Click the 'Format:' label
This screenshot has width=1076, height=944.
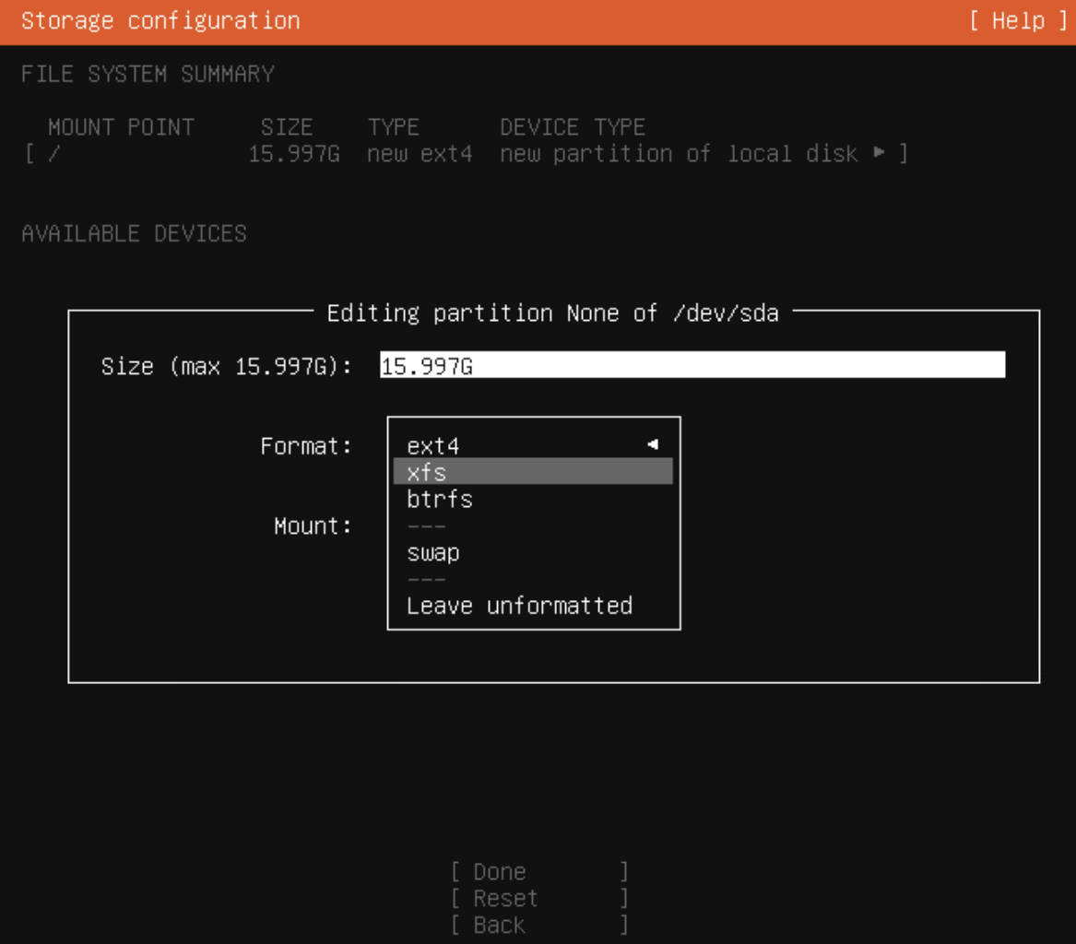pos(306,446)
